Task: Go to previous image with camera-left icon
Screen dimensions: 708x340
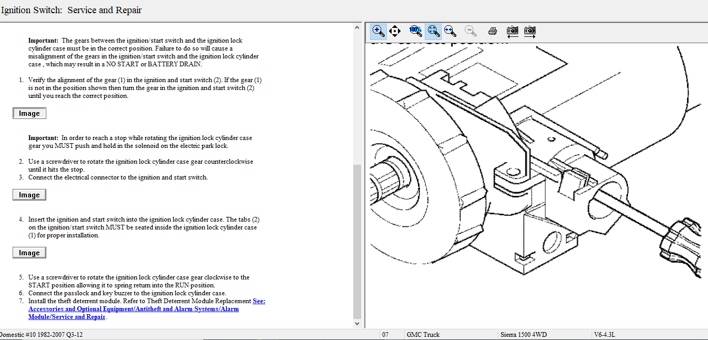Action: click(x=512, y=31)
